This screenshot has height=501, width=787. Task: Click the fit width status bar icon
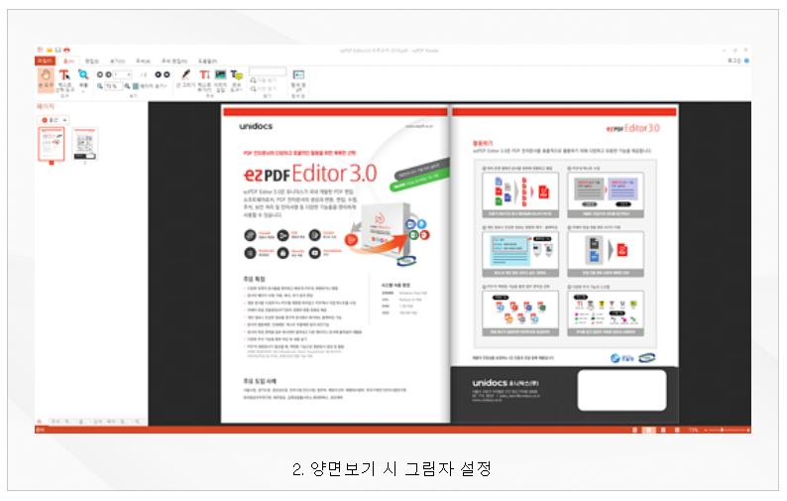tap(677, 431)
